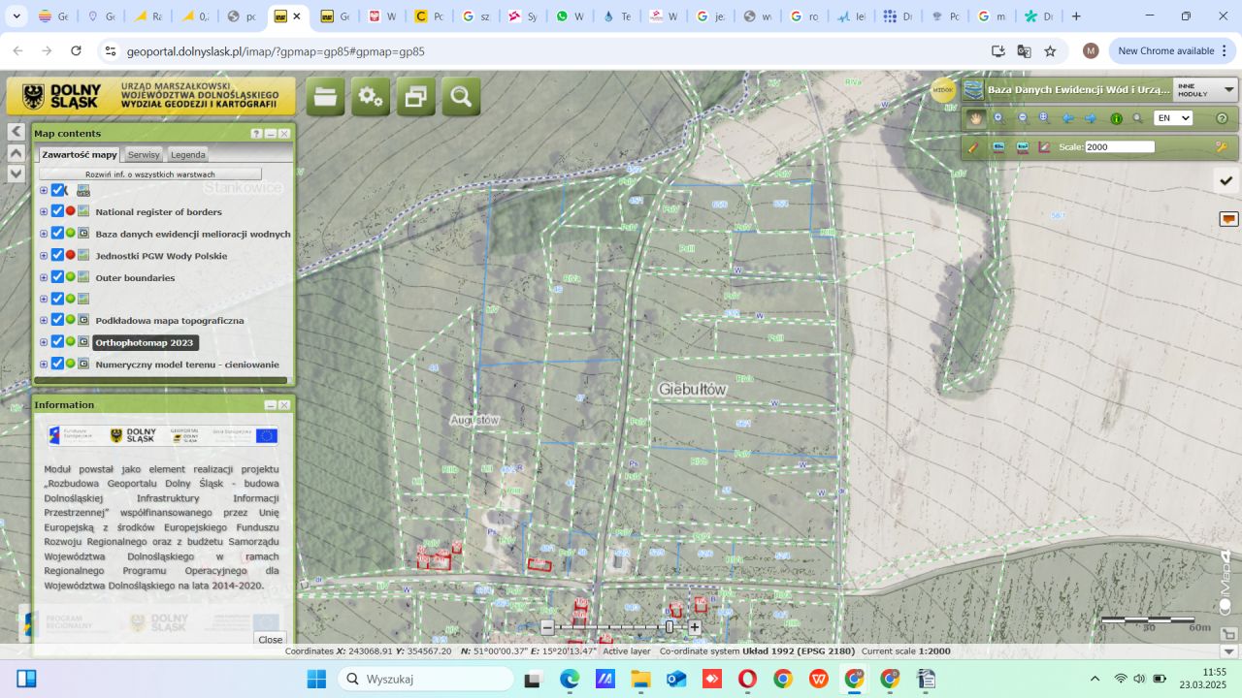
Task: Uncheck National register of borders layer
Action: click(x=57, y=211)
